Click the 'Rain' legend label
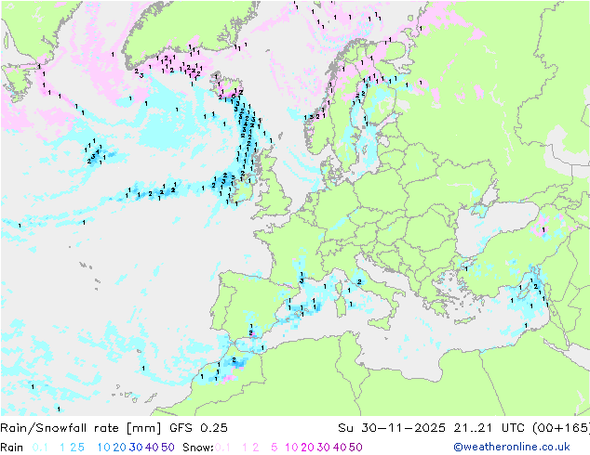 point(12,448)
